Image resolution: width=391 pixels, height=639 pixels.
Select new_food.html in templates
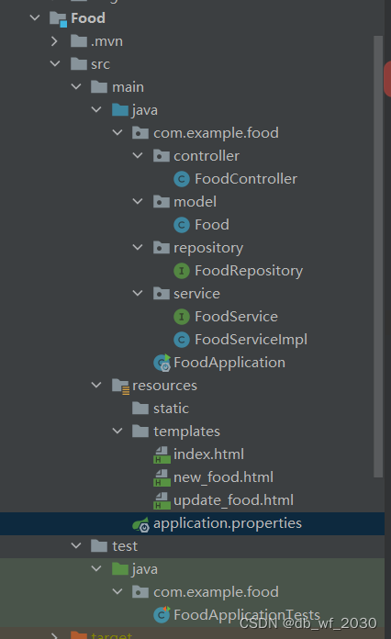(x=223, y=477)
